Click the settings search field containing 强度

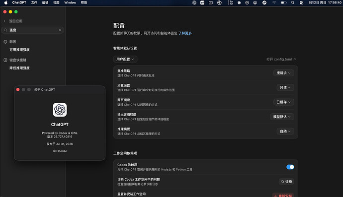coord(33,30)
